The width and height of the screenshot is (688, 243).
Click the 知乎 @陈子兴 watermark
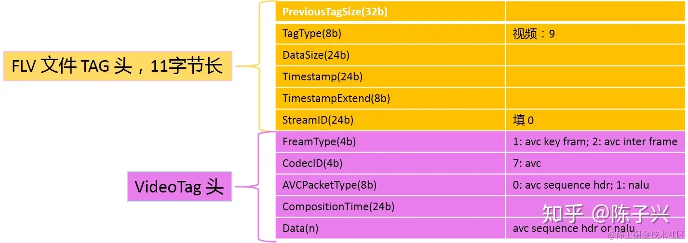[606, 214]
